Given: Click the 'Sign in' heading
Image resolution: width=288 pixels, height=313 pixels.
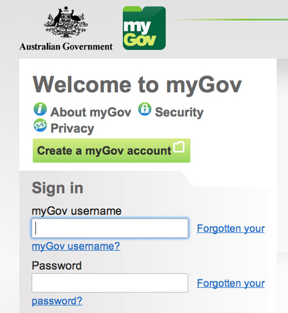Looking at the screenshot, I should 58,188.
